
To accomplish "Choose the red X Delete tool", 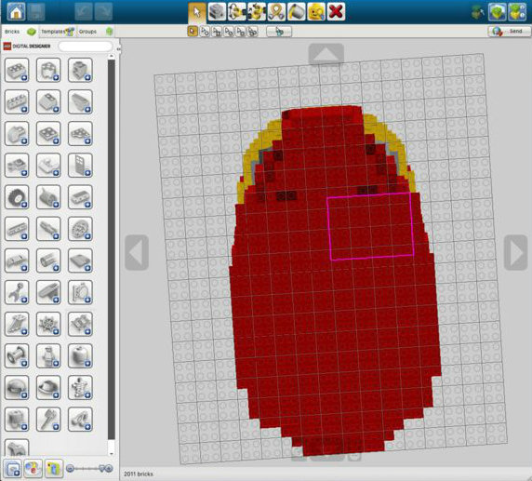I will (337, 12).
